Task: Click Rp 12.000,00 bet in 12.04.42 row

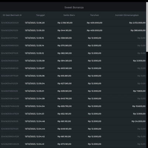Action: click(94, 137)
